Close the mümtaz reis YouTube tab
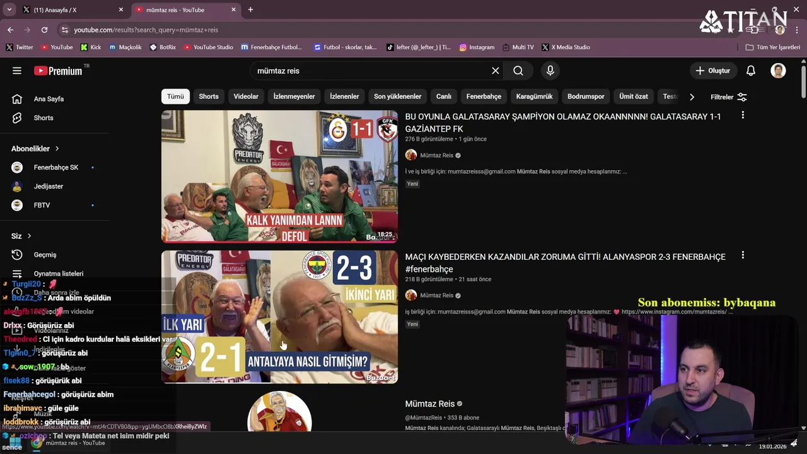Image resolution: width=807 pixels, height=454 pixels. pos(233,9)
